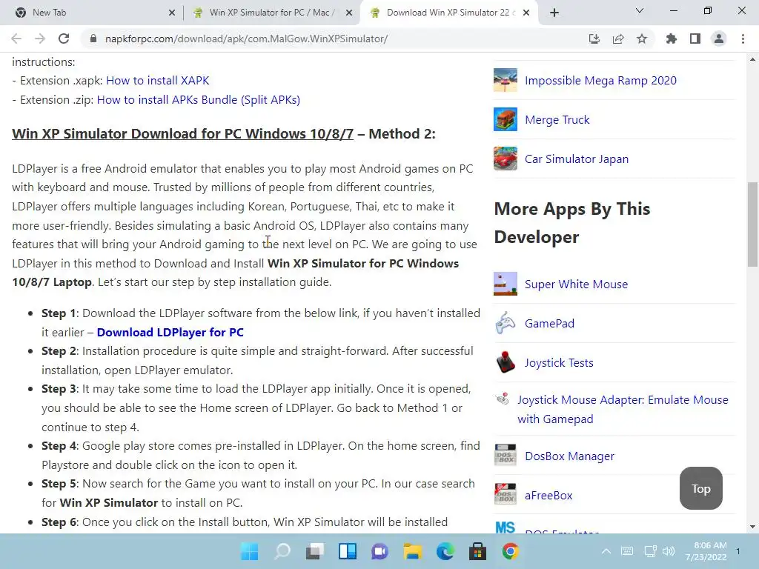Open the Joystick Tests link

559,362
